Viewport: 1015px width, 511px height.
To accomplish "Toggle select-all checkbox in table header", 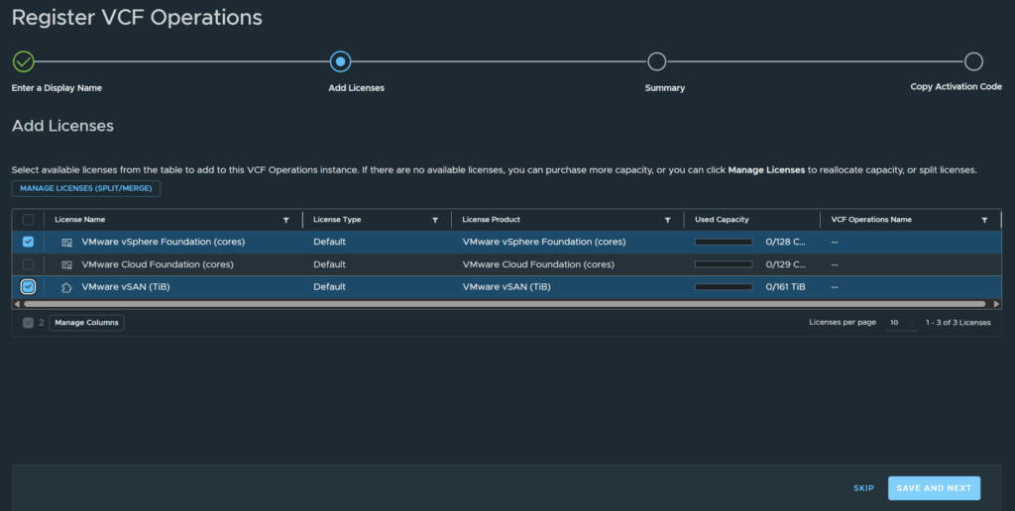I will (x=28, y=220).
